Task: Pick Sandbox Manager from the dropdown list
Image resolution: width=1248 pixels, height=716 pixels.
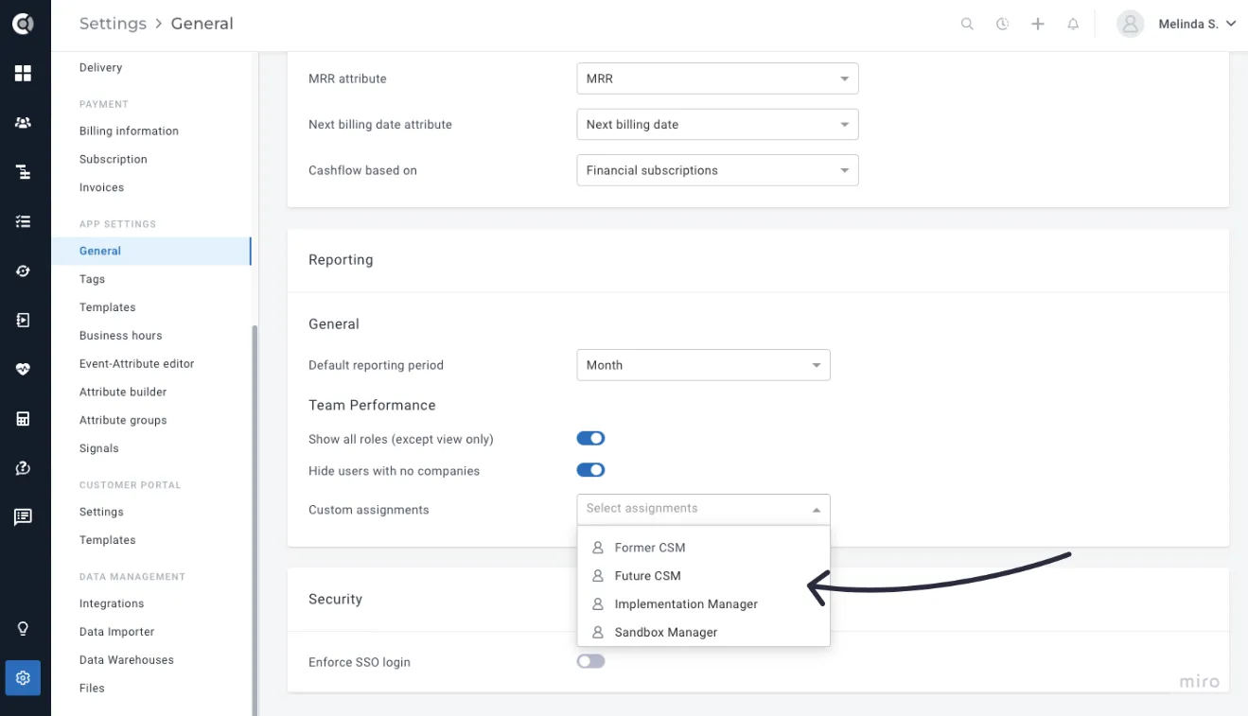Action: [x=703, y=632]
